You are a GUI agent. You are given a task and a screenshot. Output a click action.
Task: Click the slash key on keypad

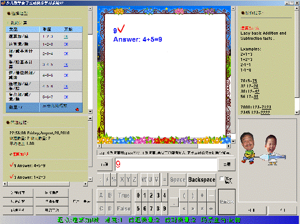(x=107, y=179)
